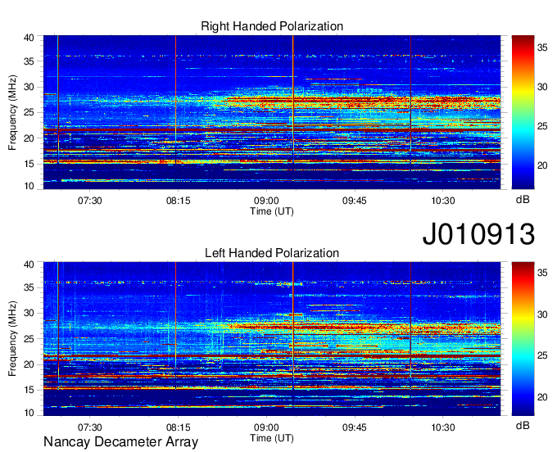
Task: Click the top plot's 'Frequency (MHz)' axis label
Action: pyautogui.click(x=12, y=112)
